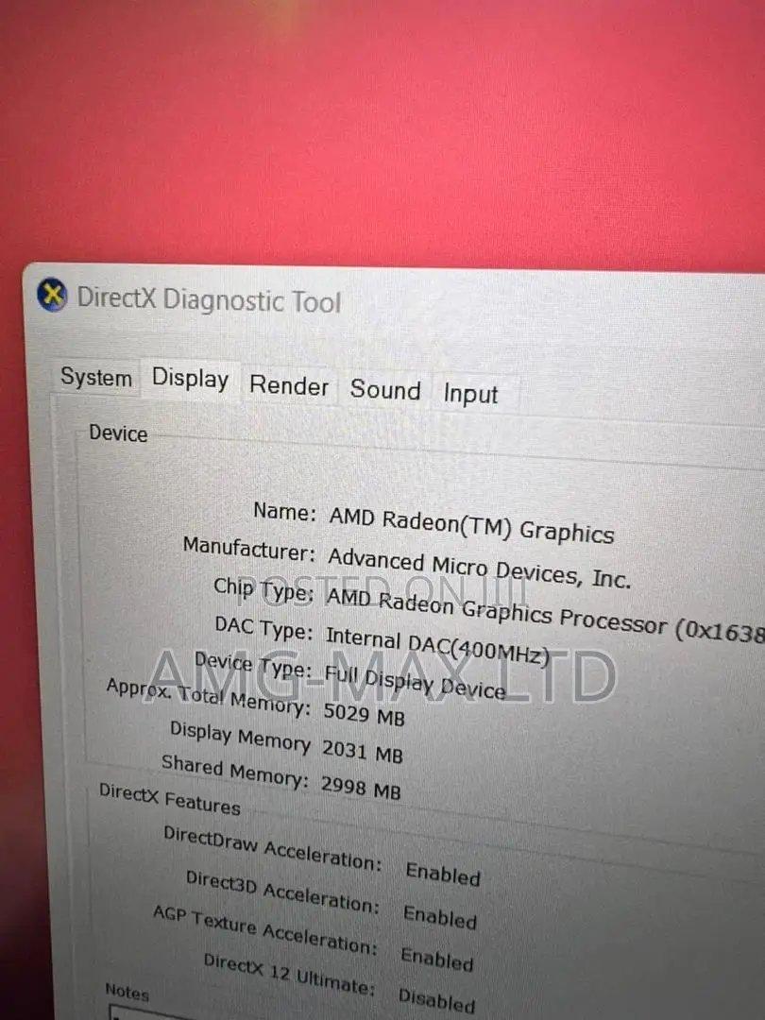Click the 'DirectX Diagnostic Tool' window title
The height and width of the screenshot is (1020, 765).
coord(209,300)
